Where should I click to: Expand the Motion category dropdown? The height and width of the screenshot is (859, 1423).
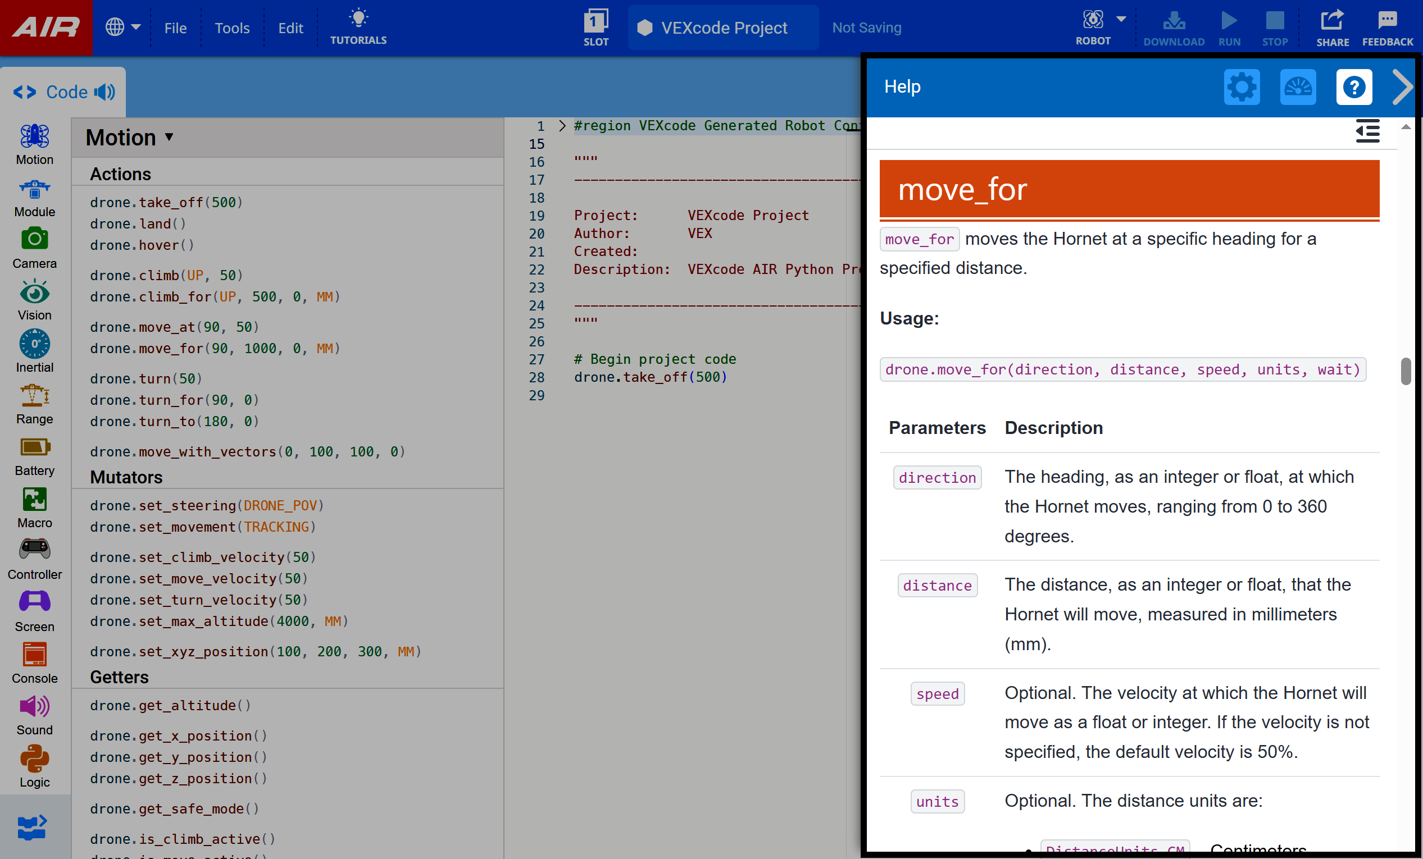169,138
